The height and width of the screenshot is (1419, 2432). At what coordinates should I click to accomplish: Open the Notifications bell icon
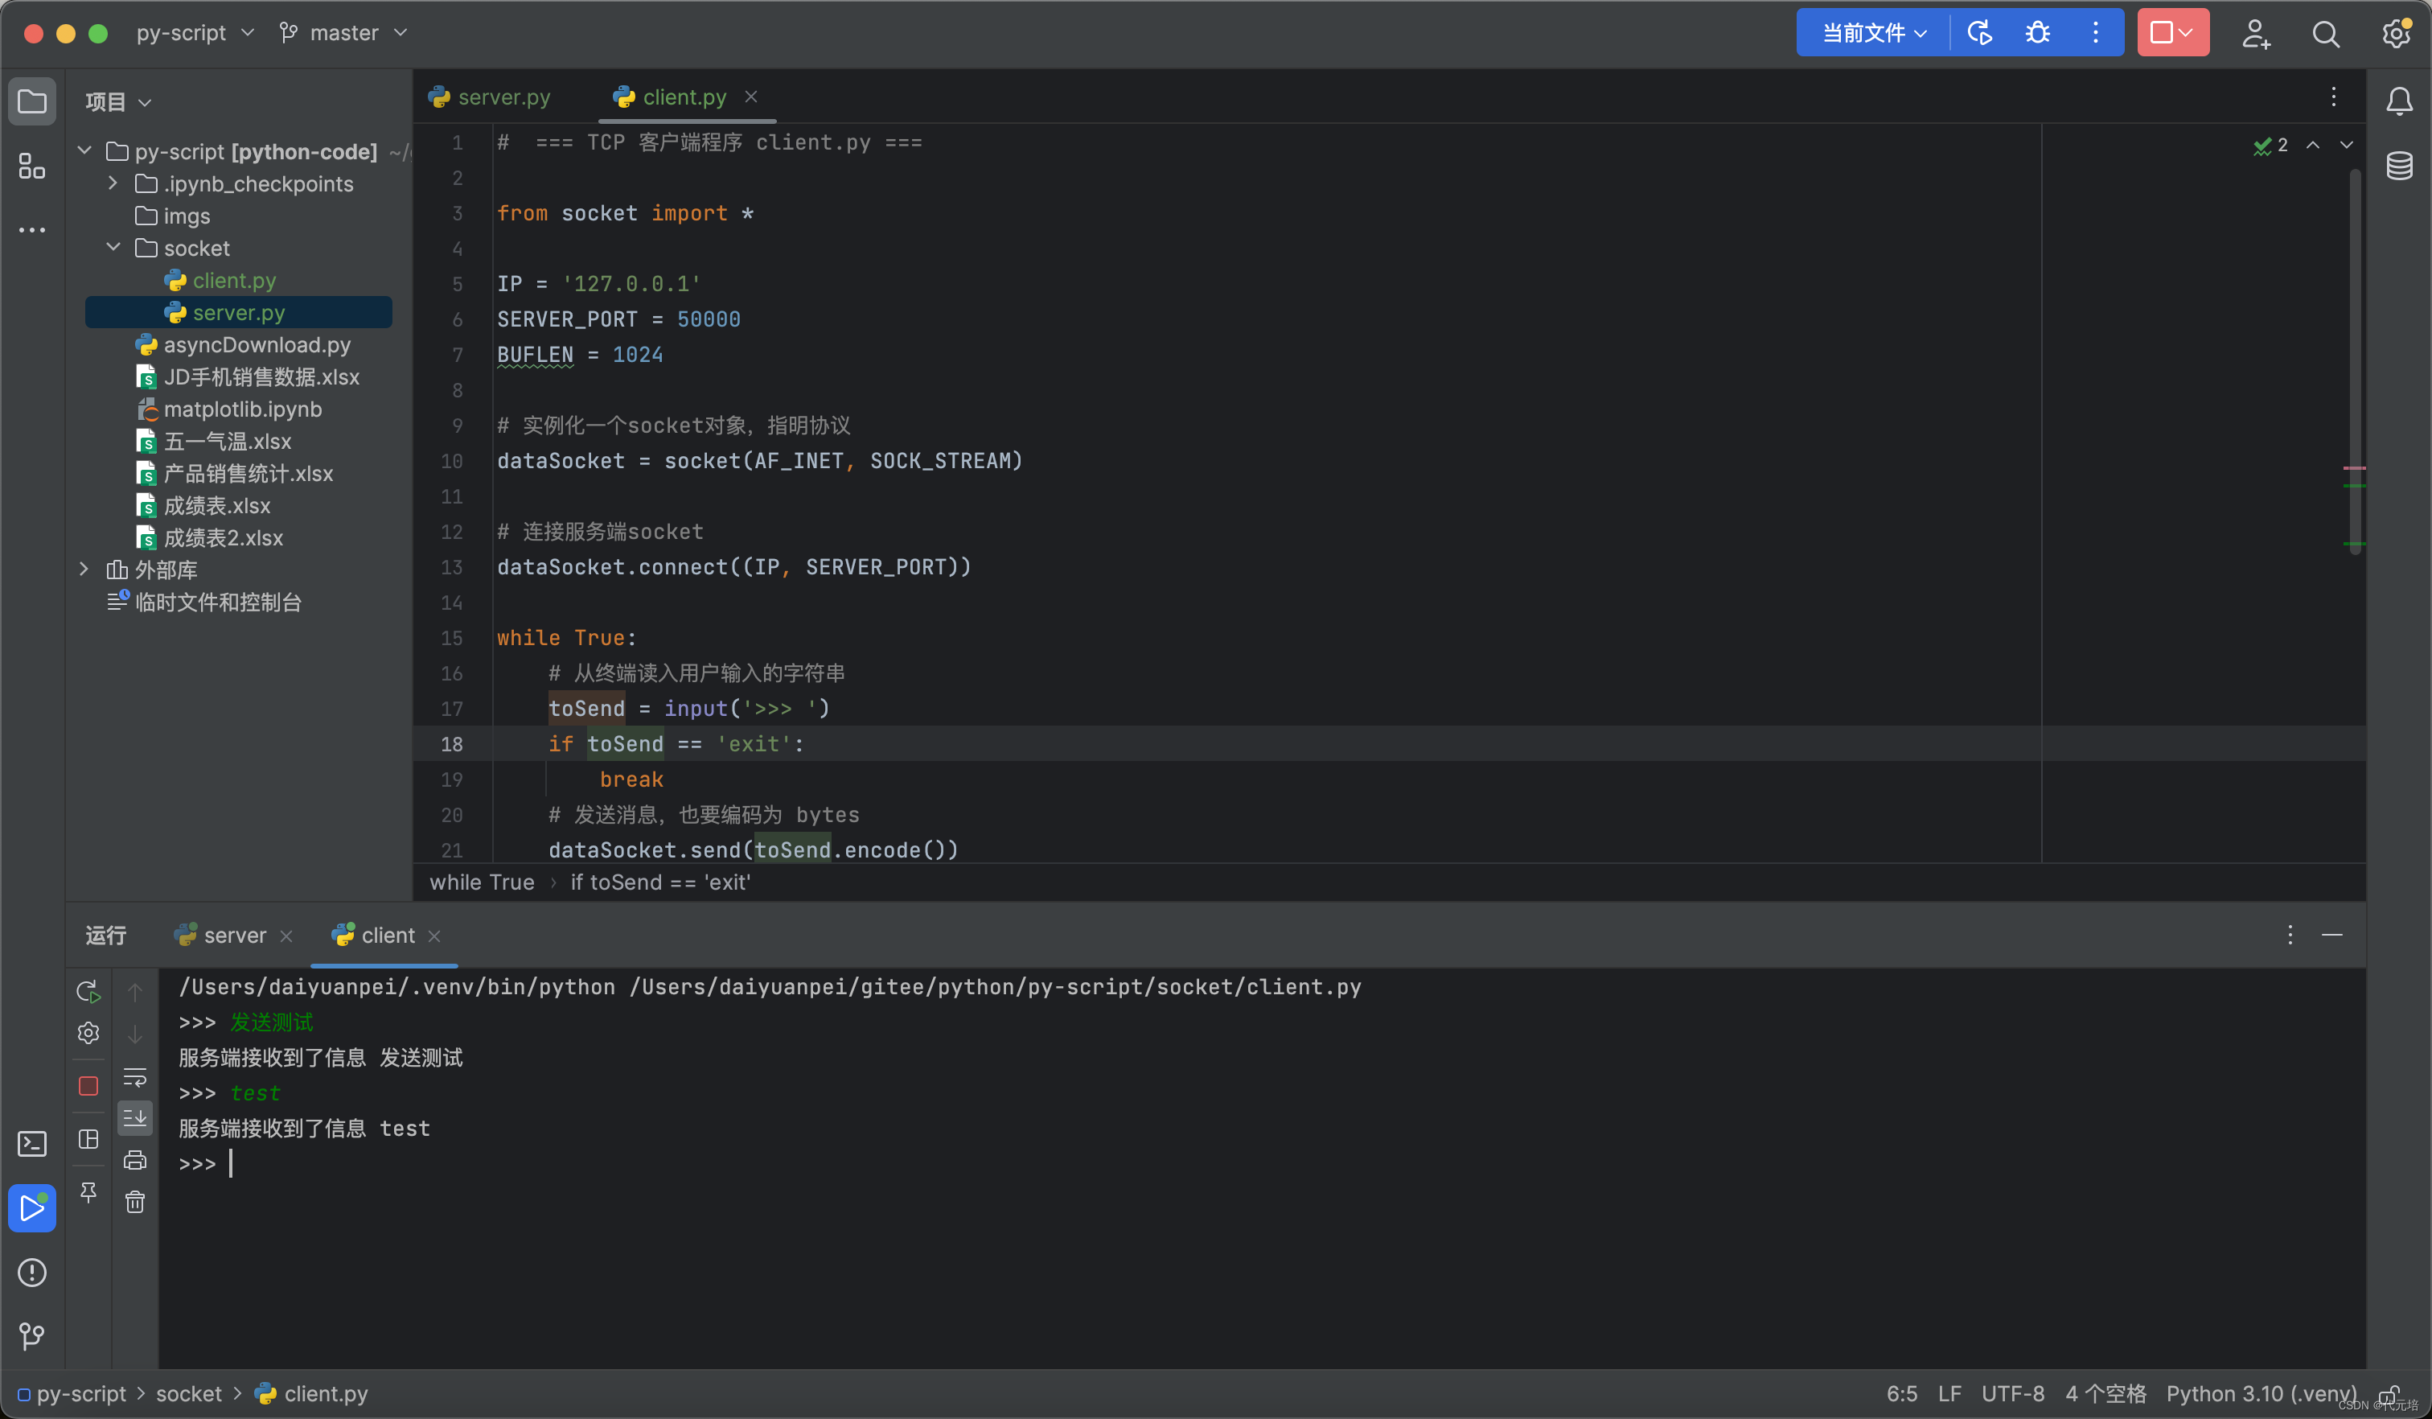pos(2399,101)
